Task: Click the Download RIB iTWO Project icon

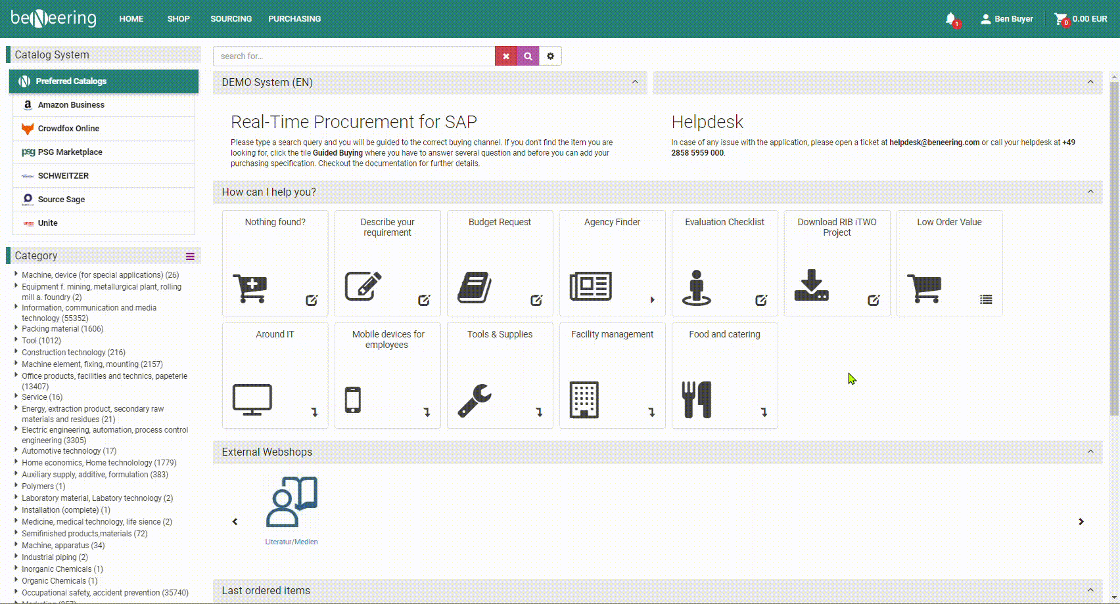Action: tap(811, 286)
